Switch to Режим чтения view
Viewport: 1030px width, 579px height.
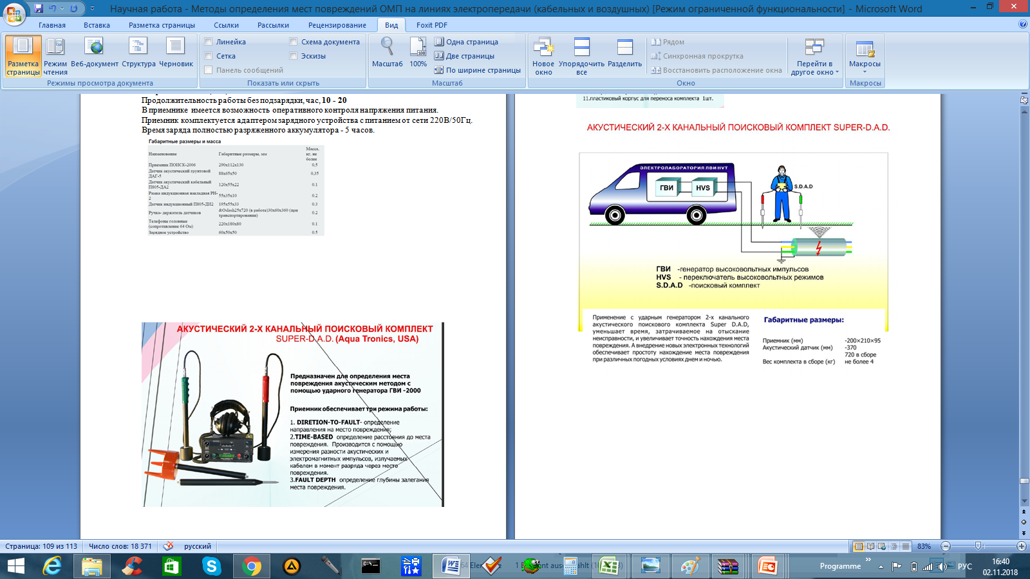tap(55, 56)
